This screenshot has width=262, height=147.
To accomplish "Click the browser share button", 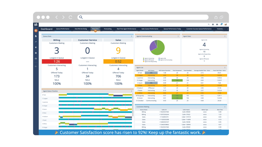I will pos(215,17).
